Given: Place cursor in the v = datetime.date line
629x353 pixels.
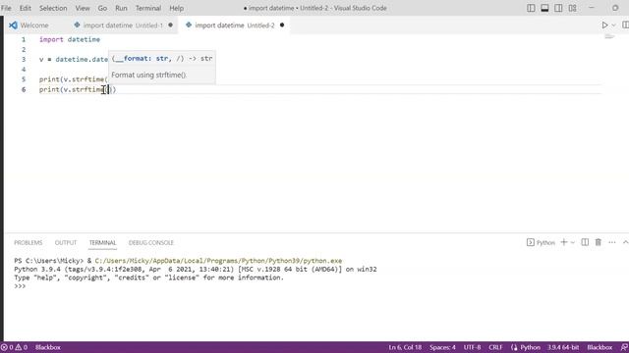Looking at the screenshot, I should 74,59.
